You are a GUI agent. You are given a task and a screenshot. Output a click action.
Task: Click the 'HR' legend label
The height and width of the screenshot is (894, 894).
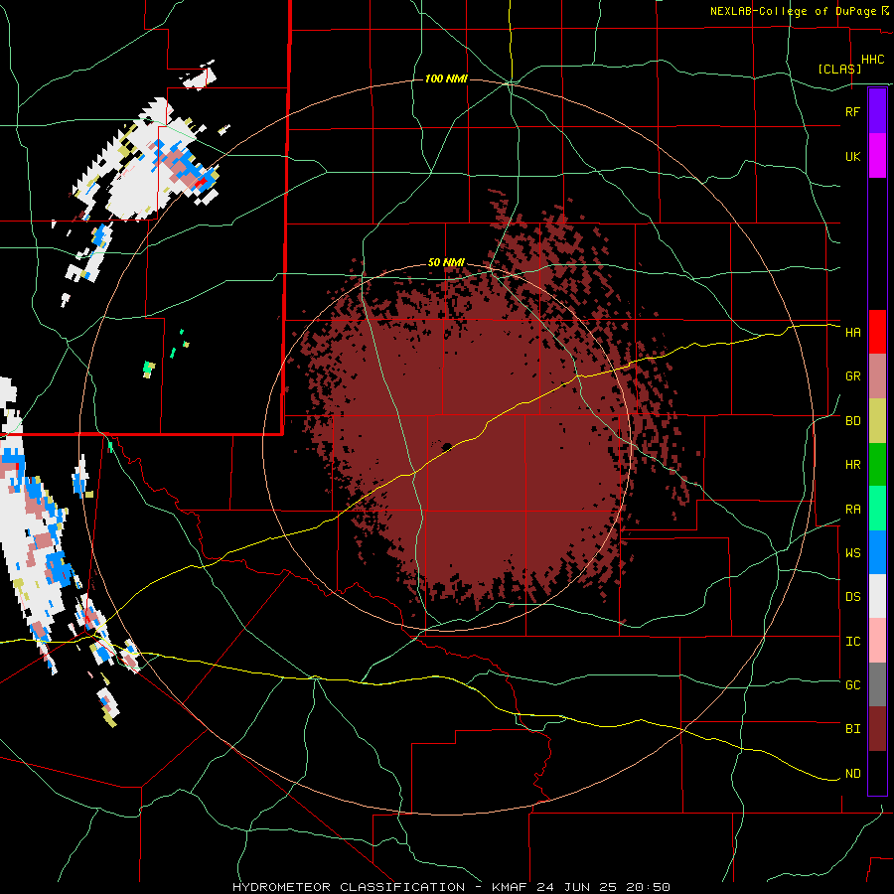[852, 465]
